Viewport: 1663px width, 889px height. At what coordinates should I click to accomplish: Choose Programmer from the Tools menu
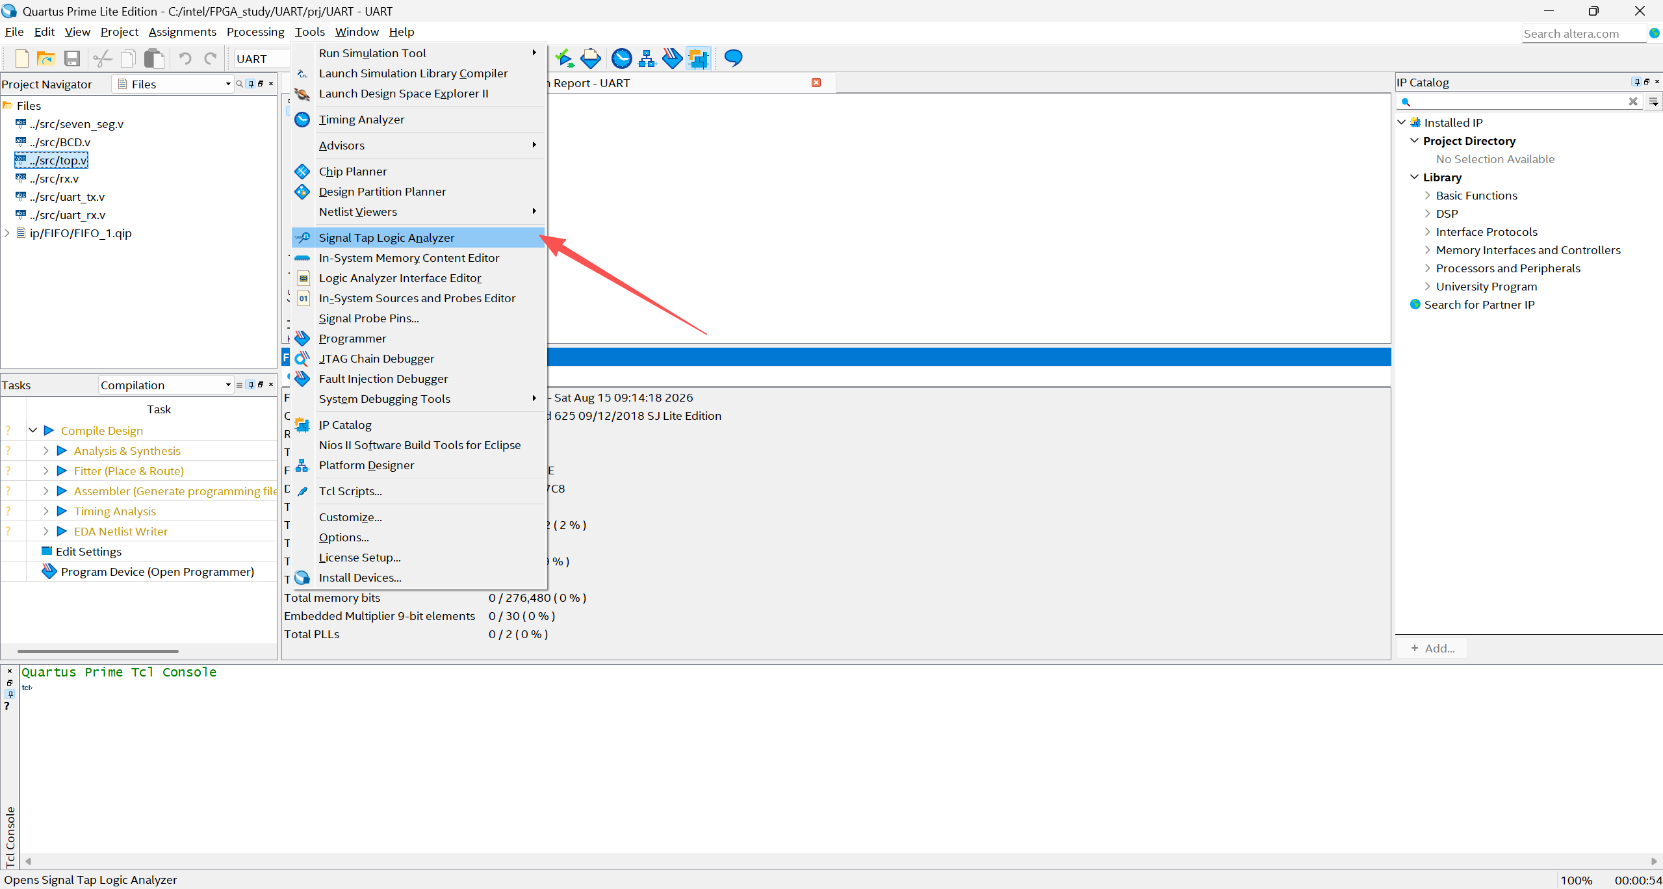(418, 339)
